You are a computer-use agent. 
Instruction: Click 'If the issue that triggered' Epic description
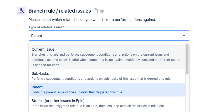[x=98, y=106]
